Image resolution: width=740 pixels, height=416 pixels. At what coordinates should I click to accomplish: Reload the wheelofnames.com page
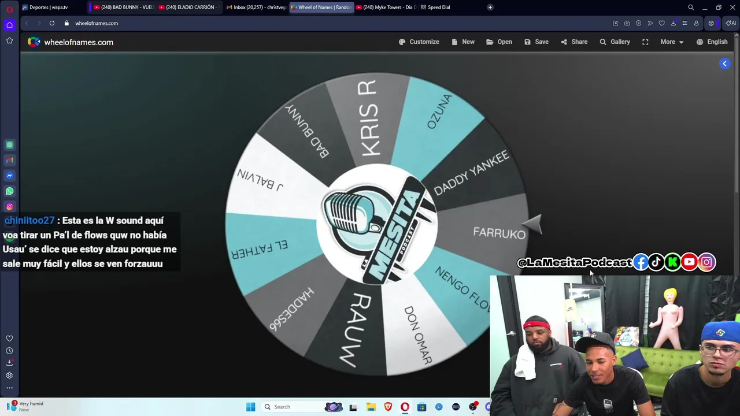(x=52, y=23)
